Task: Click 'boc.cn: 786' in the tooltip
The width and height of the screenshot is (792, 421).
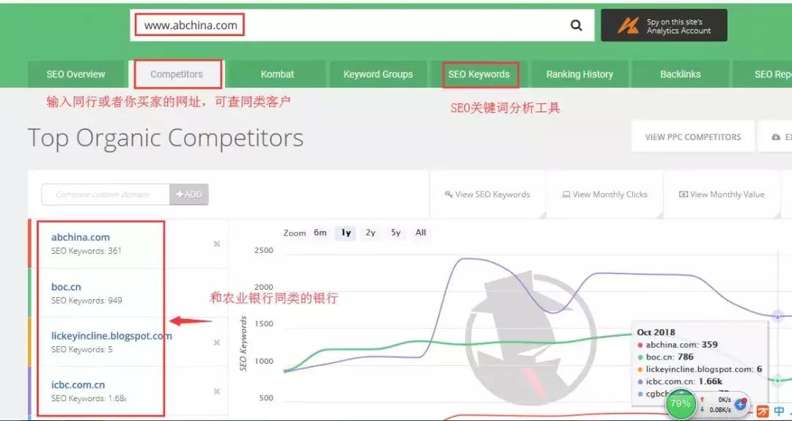Action: coord(670,356)
